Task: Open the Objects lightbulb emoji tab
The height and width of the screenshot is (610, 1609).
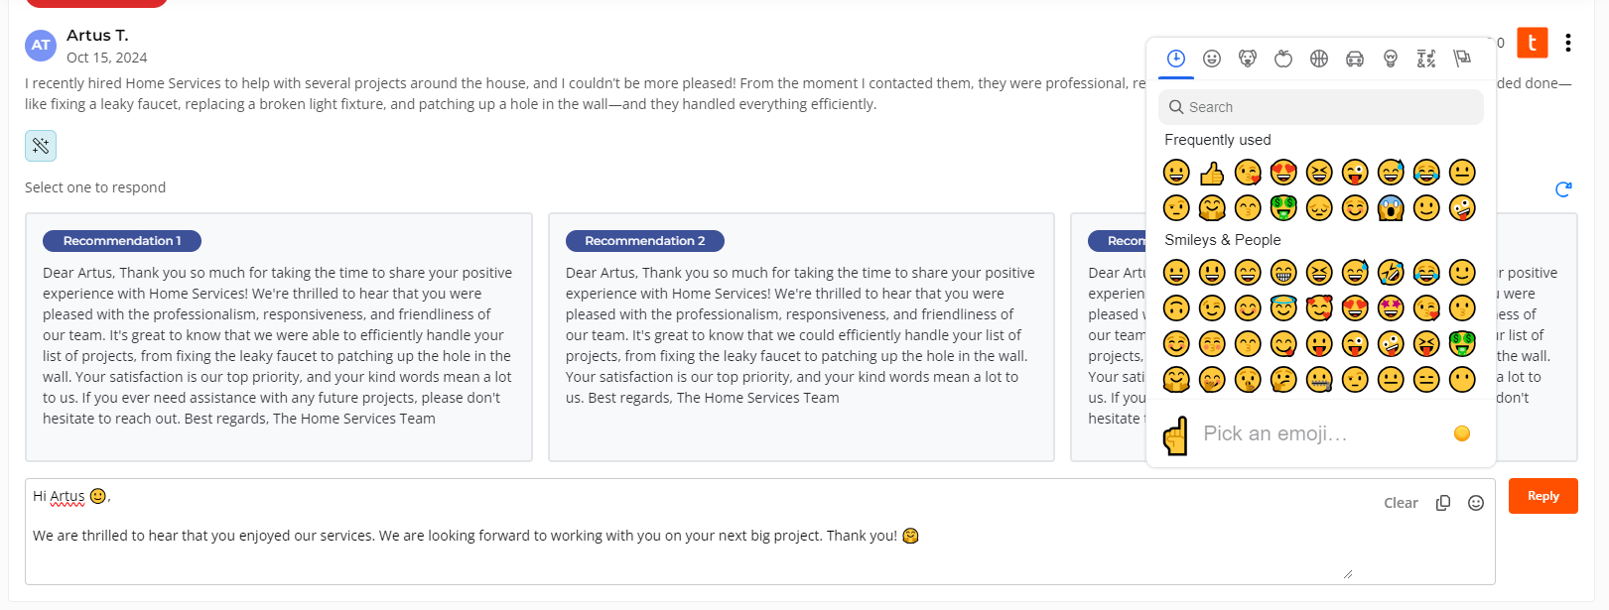Action: pyautogui.click(x=1391, y=59)
